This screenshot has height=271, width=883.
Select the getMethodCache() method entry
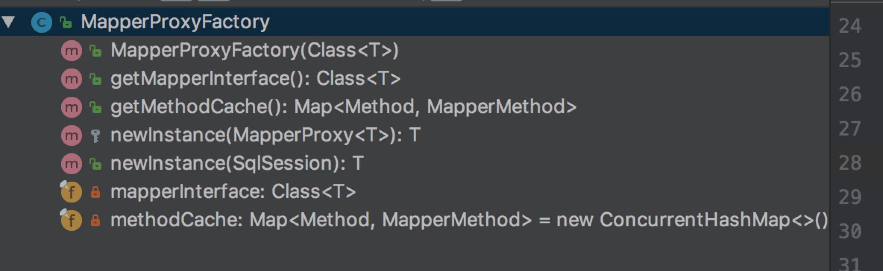coord(343,107)
